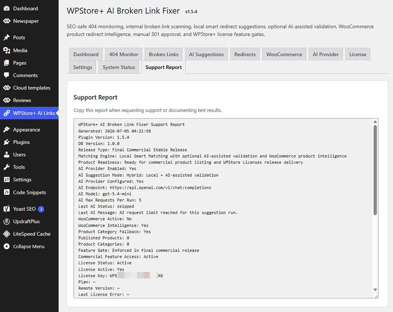This screenshot has height=312, width=393.
Task: Click the 'Last AI Status: skipped' line
Action: (x=106, y=206)
